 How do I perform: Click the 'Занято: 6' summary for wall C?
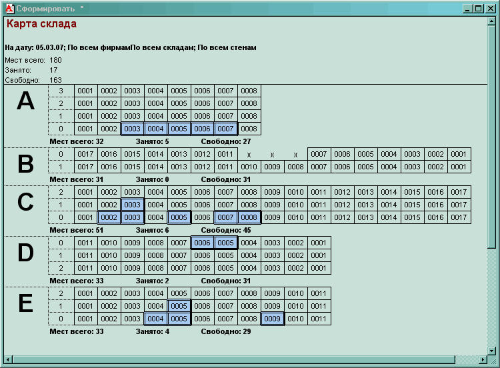click(153, 230)
